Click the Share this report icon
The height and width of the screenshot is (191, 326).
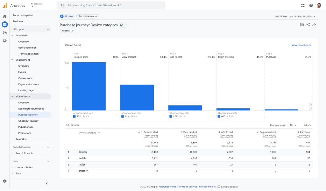point(308,25)
